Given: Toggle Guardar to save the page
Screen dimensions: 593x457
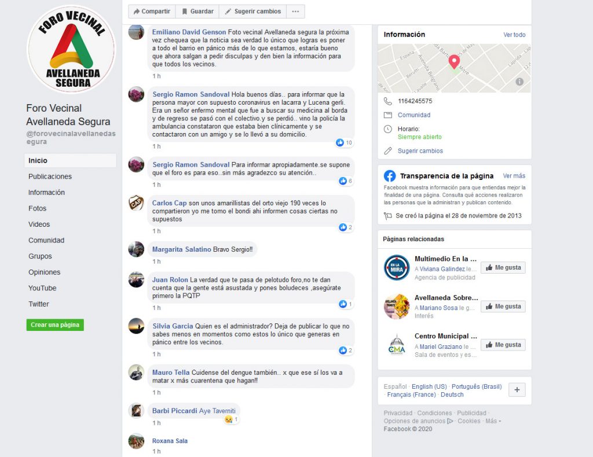Looking at the screenshot, I should tap(197, 12).
